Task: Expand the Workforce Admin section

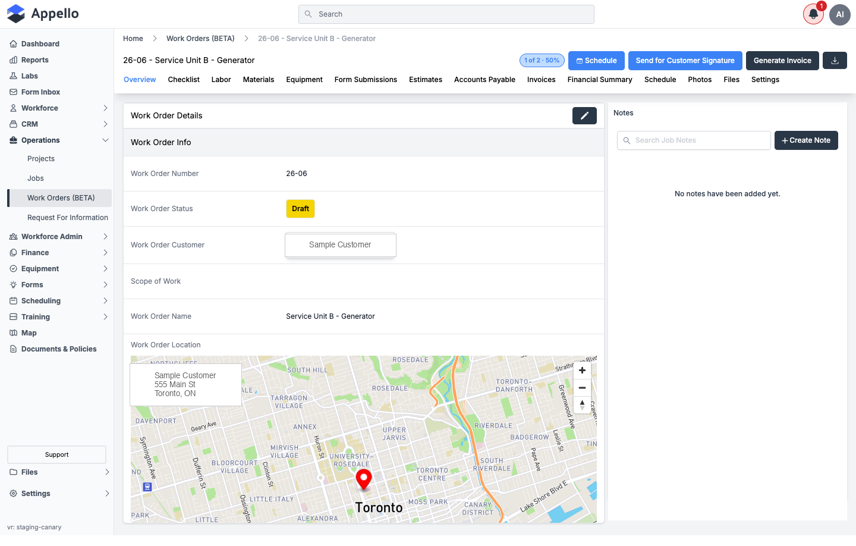Action: [105, 237]
